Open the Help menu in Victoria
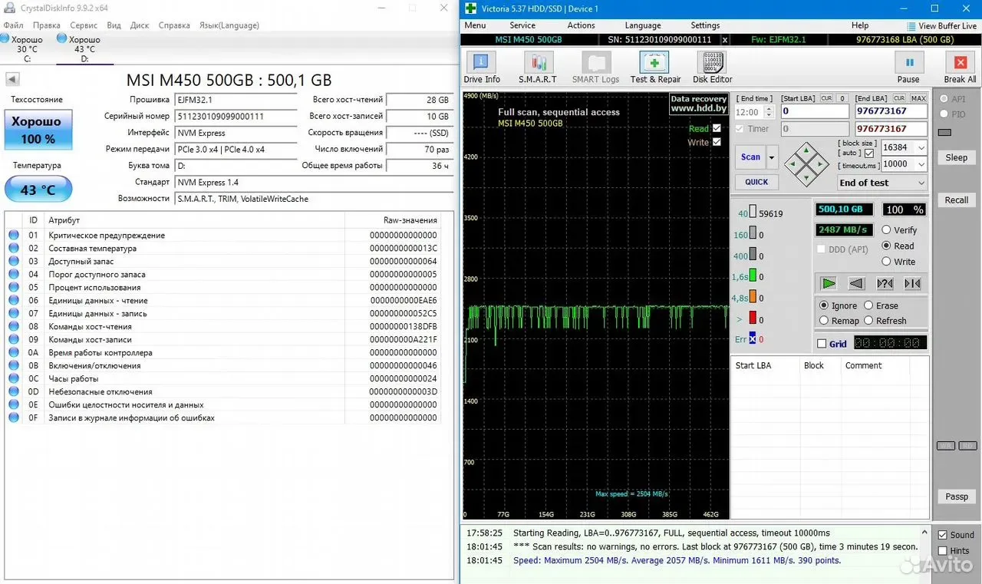The image size is (982, 584). point(860,25)
